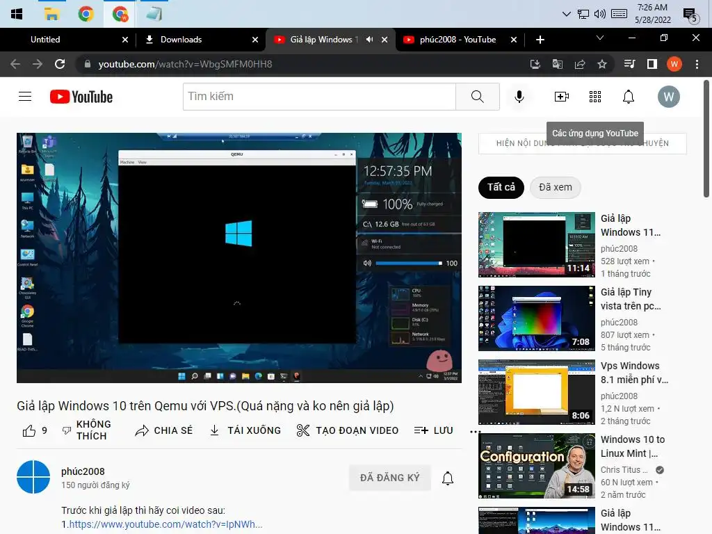
Task: Click translate page icon in address bar
Action: pos(557,64)
